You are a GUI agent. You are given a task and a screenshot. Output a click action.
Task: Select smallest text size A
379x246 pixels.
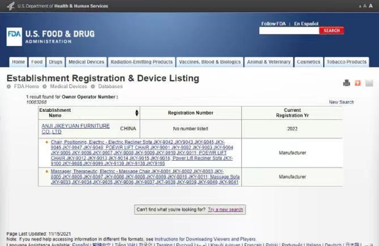point(360,6)
